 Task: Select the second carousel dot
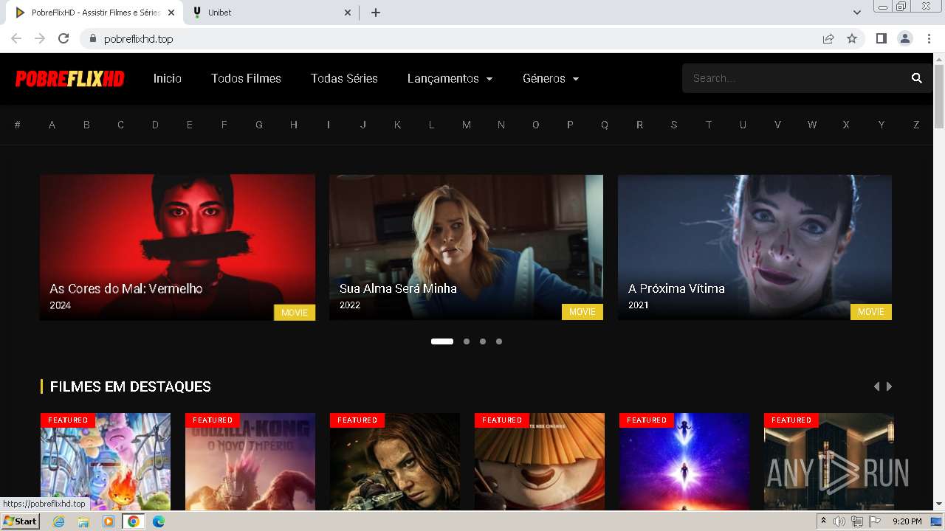(x=467, y=341)
